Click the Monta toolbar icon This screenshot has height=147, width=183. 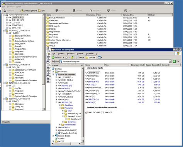[x=57, y=11]
